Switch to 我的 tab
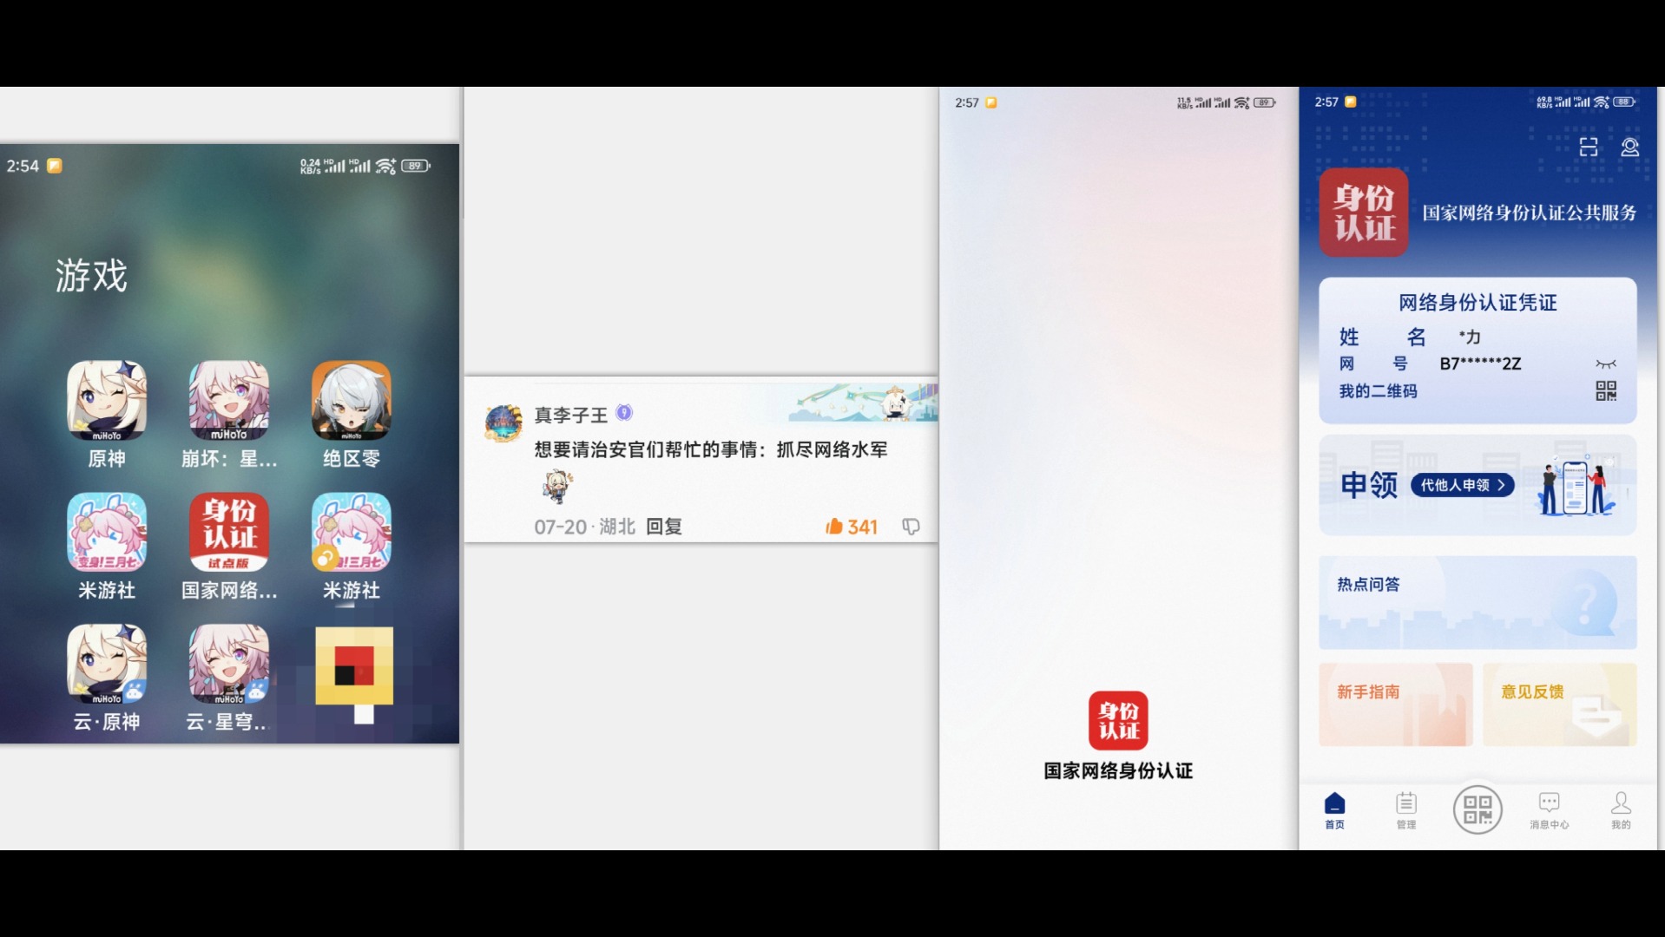 coord(1621,810)
